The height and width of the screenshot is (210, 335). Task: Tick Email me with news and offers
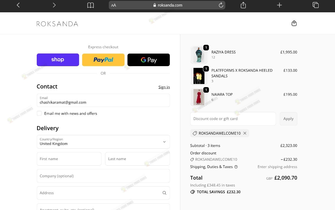point(39,113)
